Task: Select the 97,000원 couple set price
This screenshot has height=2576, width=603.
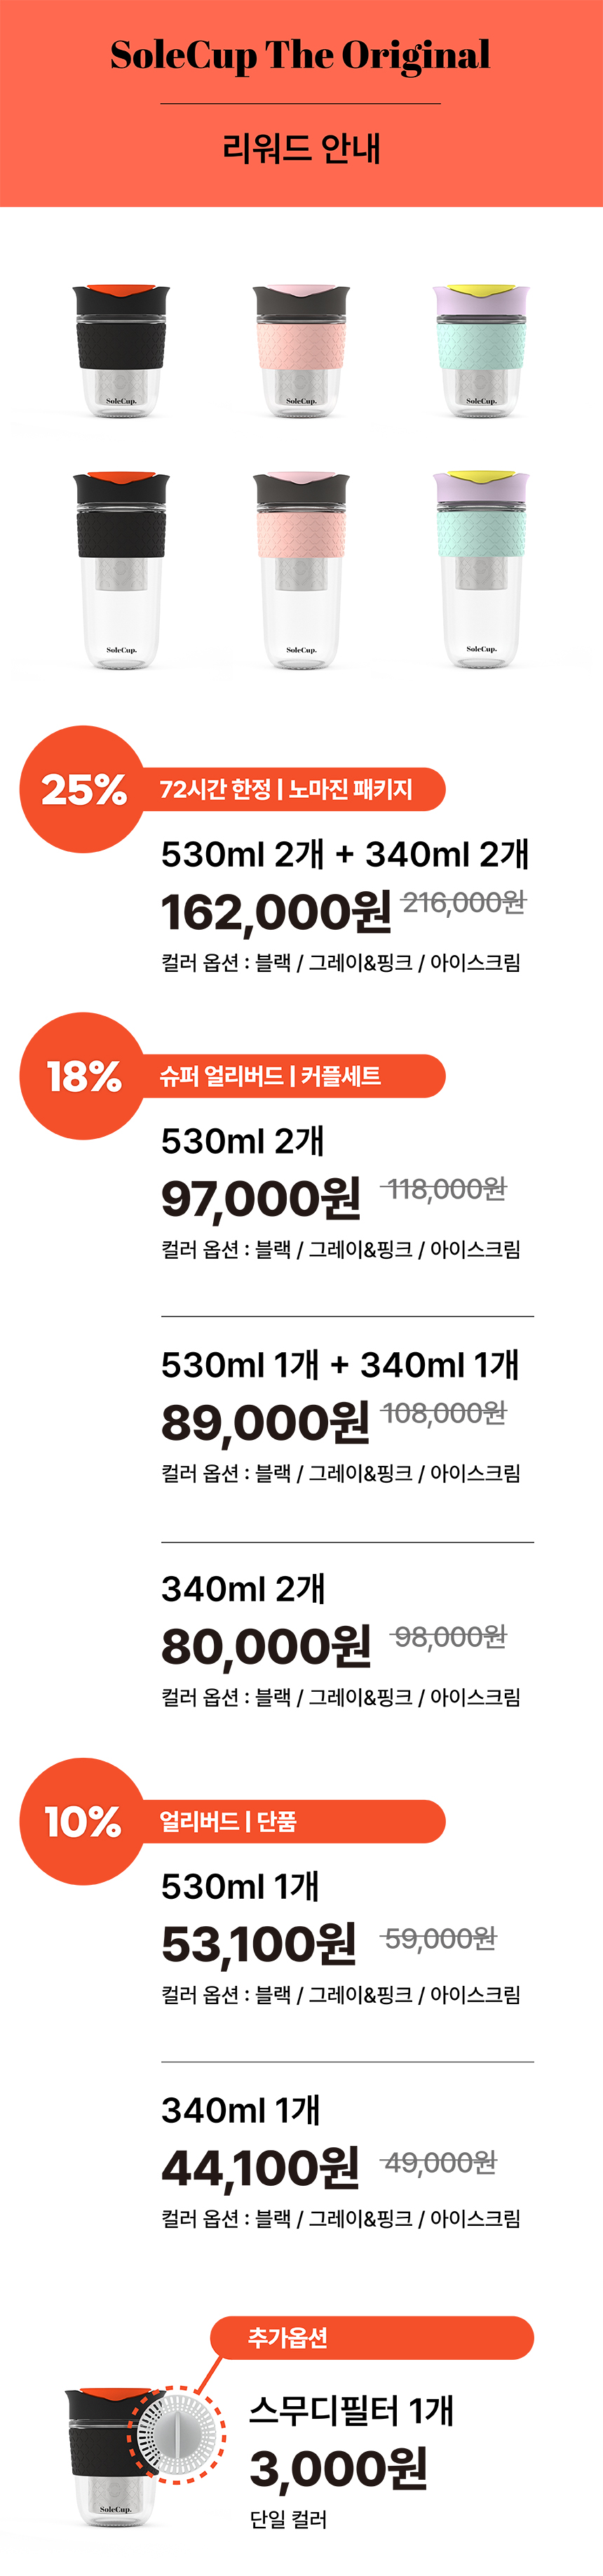Action: [261, 1198]
